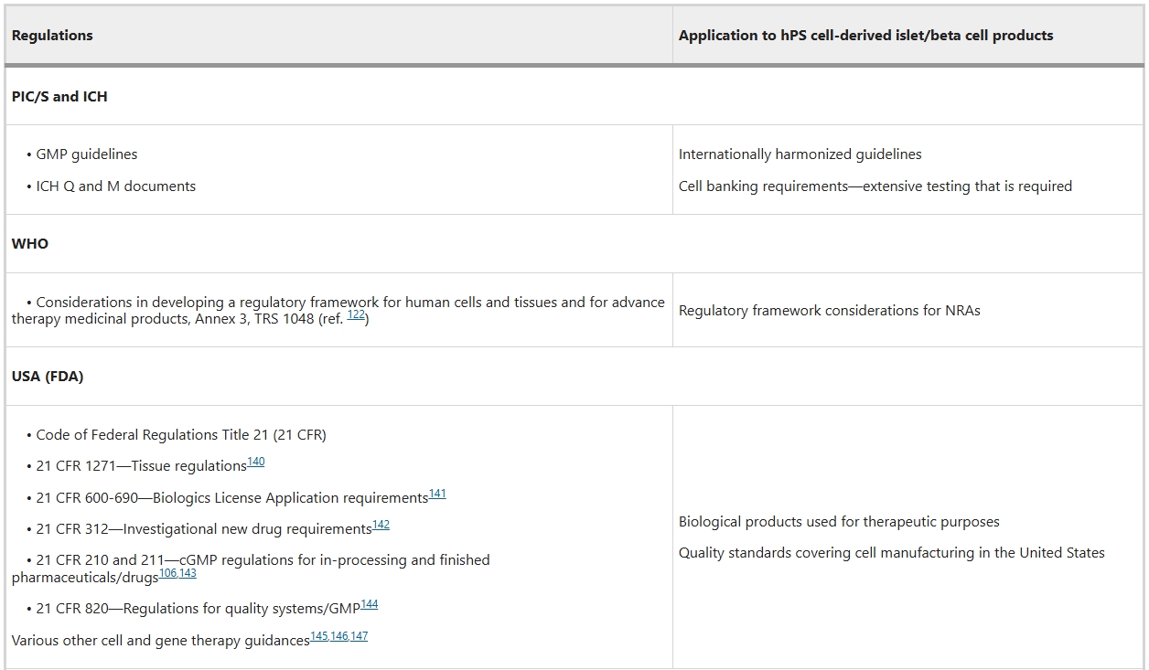This screenshot has width=1149, height=670.
Task: Click the ICH Q and M documents item
Action: coord(115,186)
